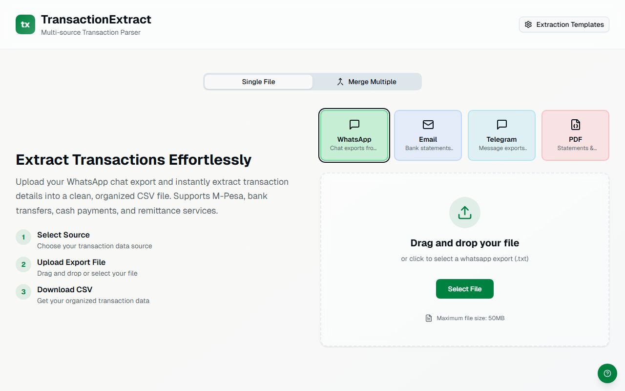Click the Select File button
This screenshot has width=625, height=391.
(x=464, y=289)
